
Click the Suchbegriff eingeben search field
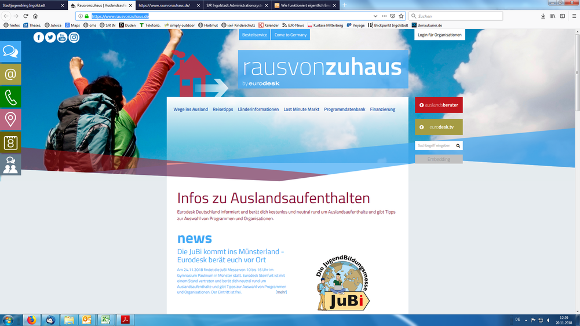pos(435,146)
